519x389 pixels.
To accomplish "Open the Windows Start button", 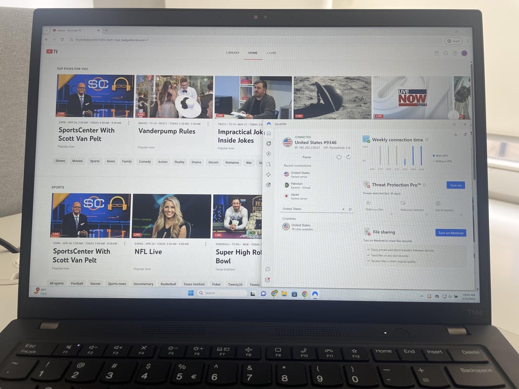I will tap(191, 293).
